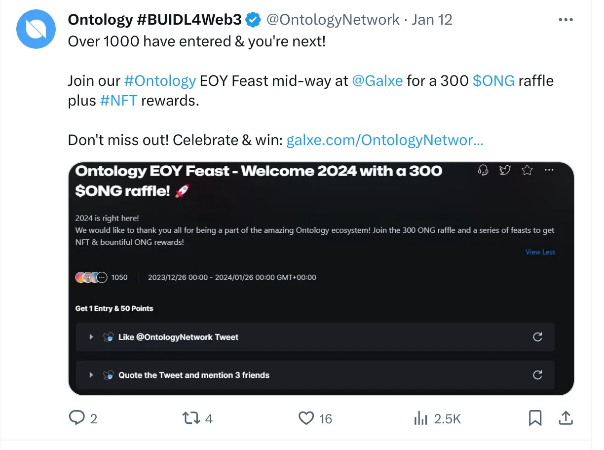Open the #NFT hashtag link
The height and width of the screenshot is (450, 604).
click(x=118, y=100)
